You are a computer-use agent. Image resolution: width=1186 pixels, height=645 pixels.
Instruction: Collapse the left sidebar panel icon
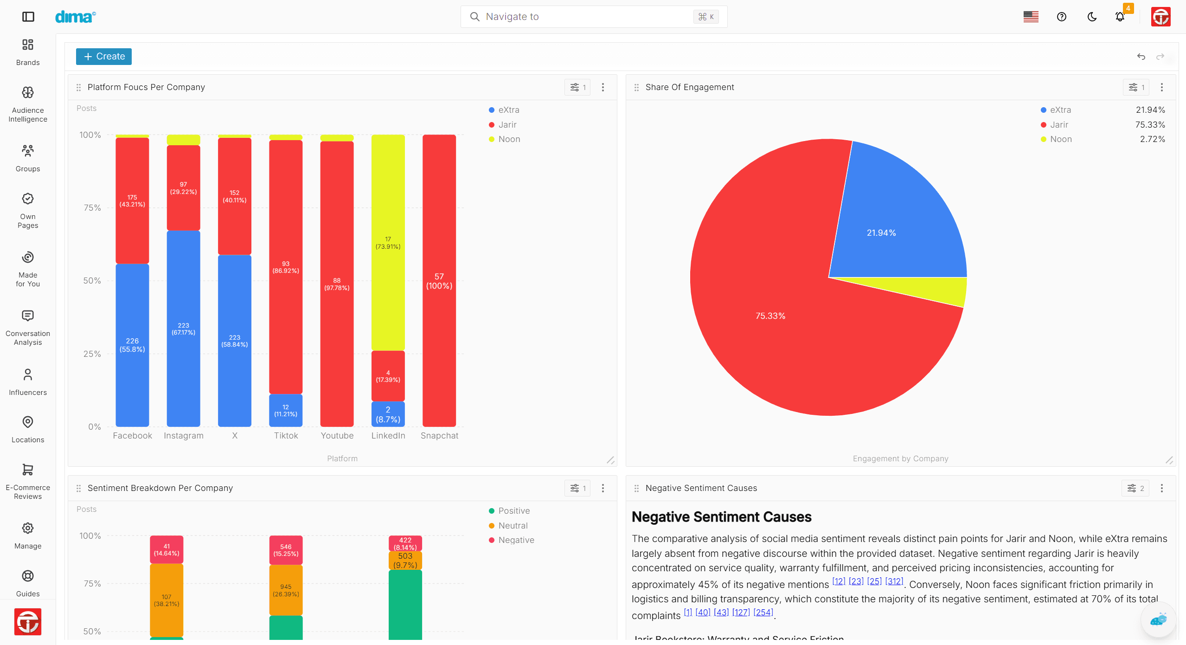click(x=28, y=17)
